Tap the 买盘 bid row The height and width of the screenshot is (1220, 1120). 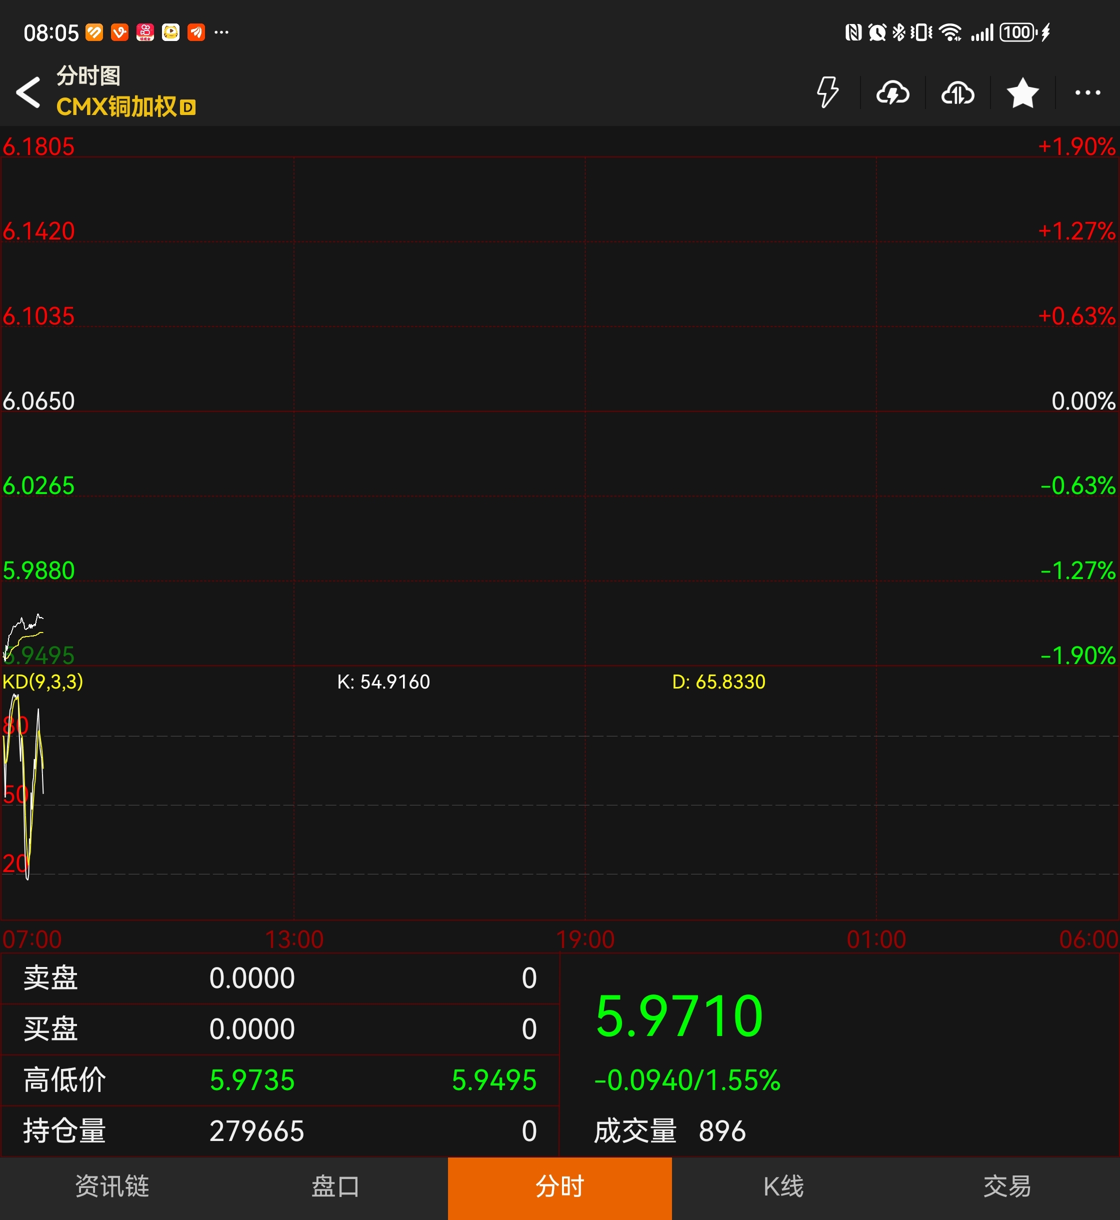click(x=279, y=1029)
